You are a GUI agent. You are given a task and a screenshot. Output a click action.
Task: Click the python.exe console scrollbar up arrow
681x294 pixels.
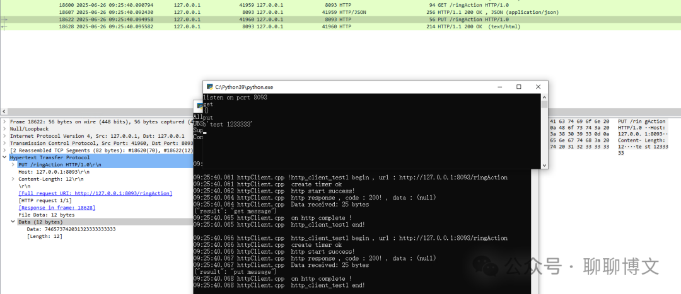(544, 97)
